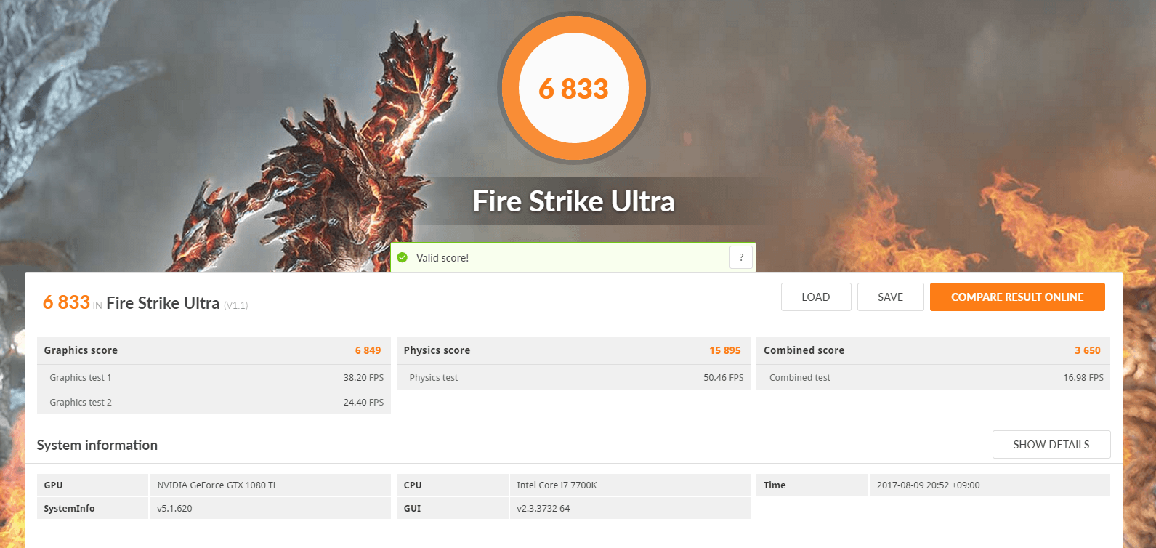Select the Physics test row label
This screenshot has width=1156, height=548.
[434, 378]
